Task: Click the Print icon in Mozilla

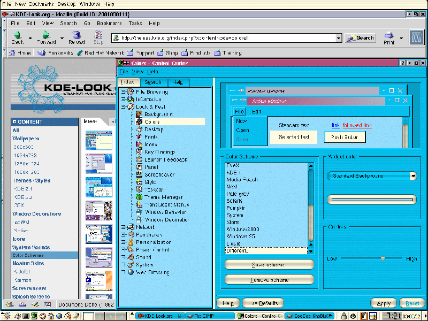Action: pos(389,35)
